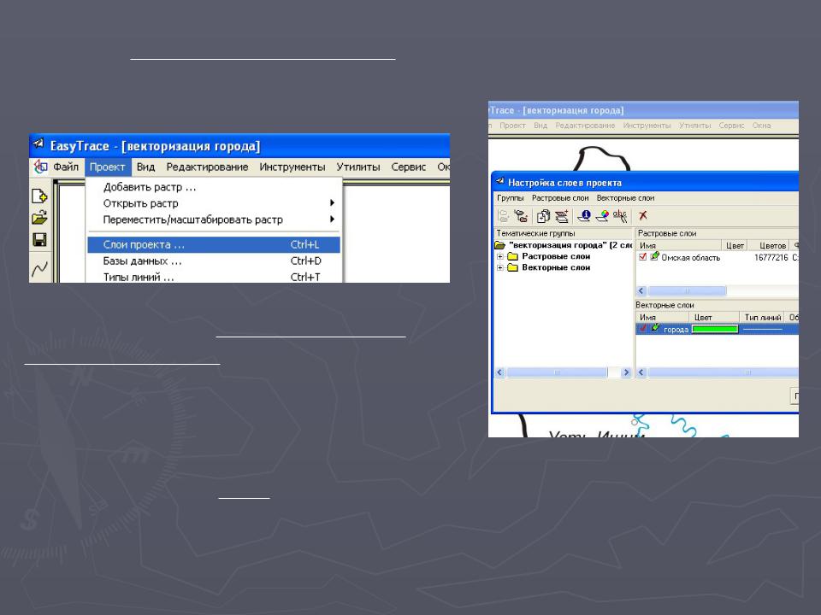Choose Слои проекта … menu entry
The width and height of the screenshot is (821, 615).
point(214,245)
